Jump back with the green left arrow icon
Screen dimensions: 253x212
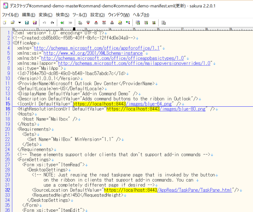(62, 23)
